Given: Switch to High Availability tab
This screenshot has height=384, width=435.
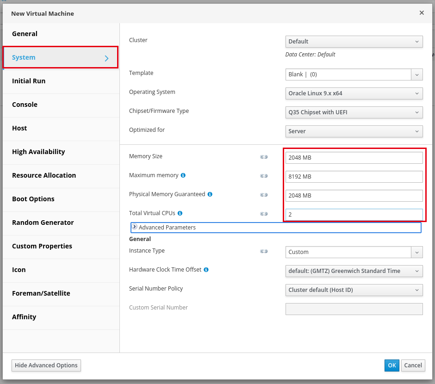Looking at the screenshot, I should click(x=61, y=152).
